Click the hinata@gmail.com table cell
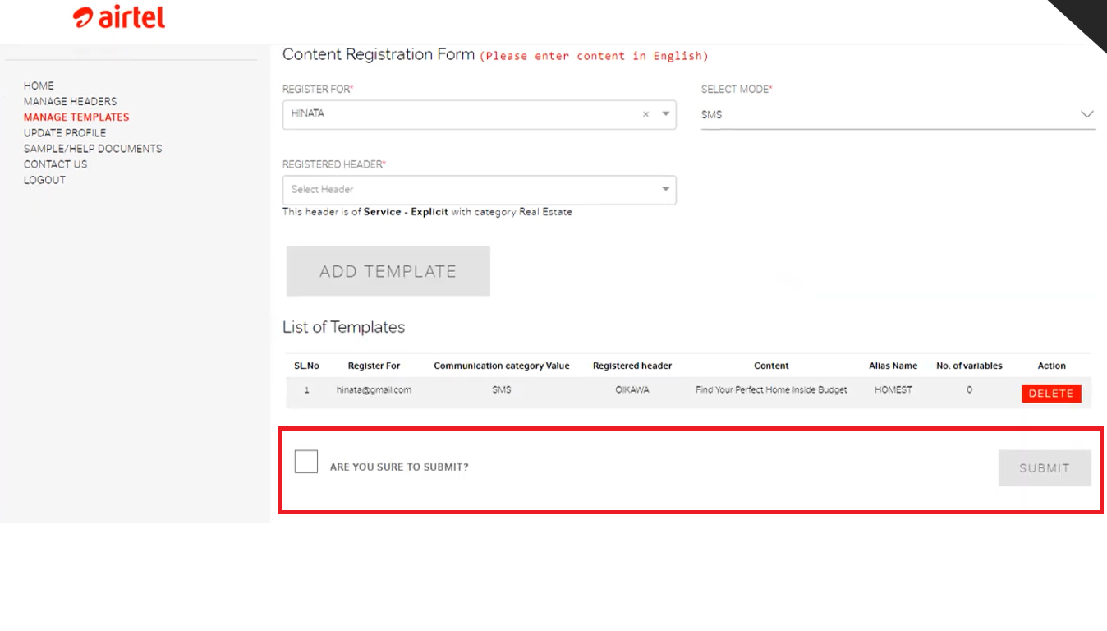Screen dimensions: 1107x631 pyautogui.click(x=374, y=390)
